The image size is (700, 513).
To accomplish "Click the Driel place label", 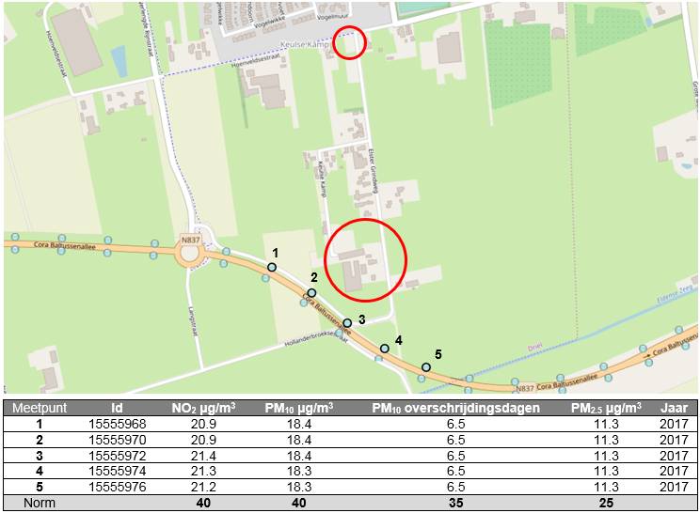I will [x=534, y=347].
